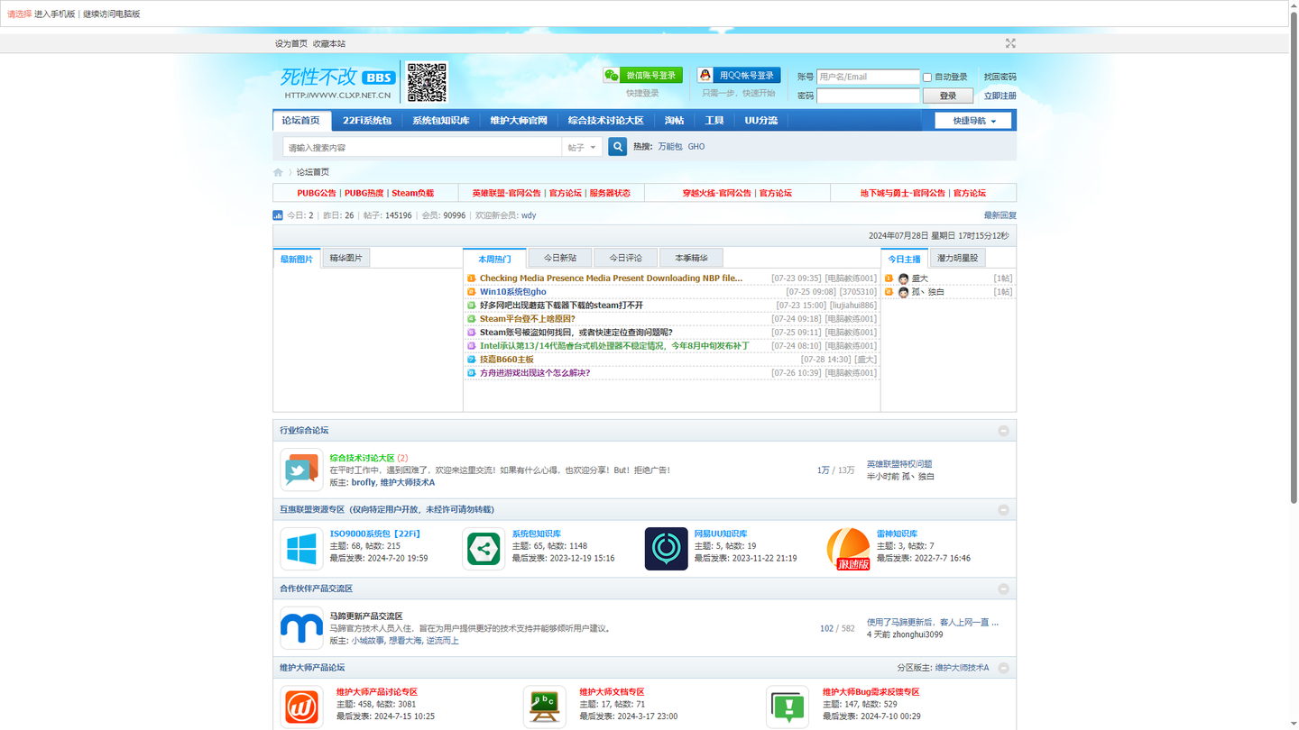
Task: Open Steam平台登不上啥原因 thread
Action: 528,319
